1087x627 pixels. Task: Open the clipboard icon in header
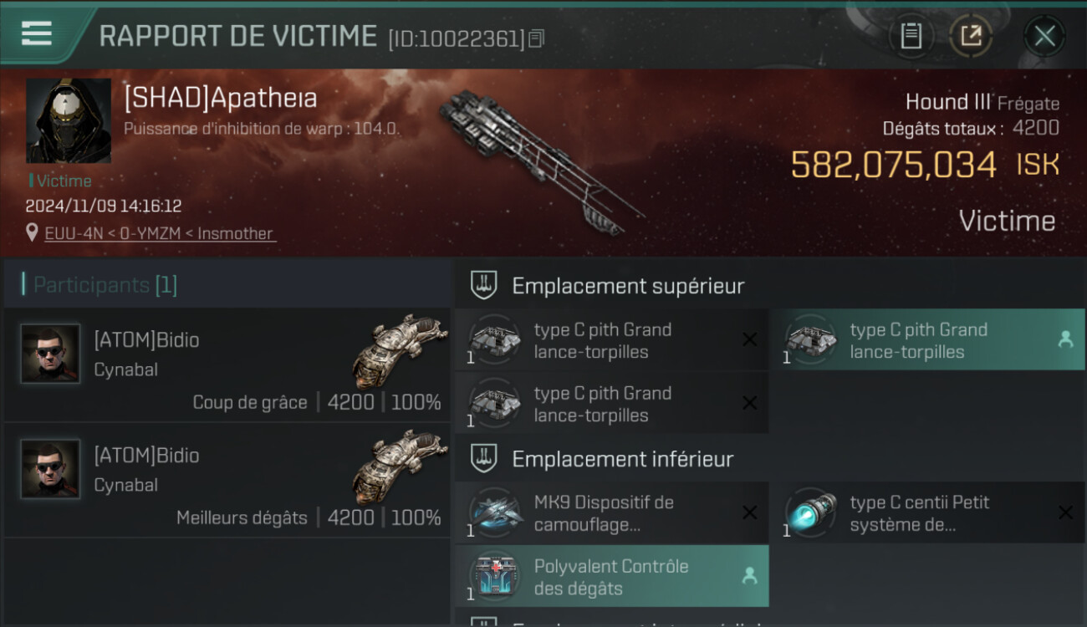[911, 36]
